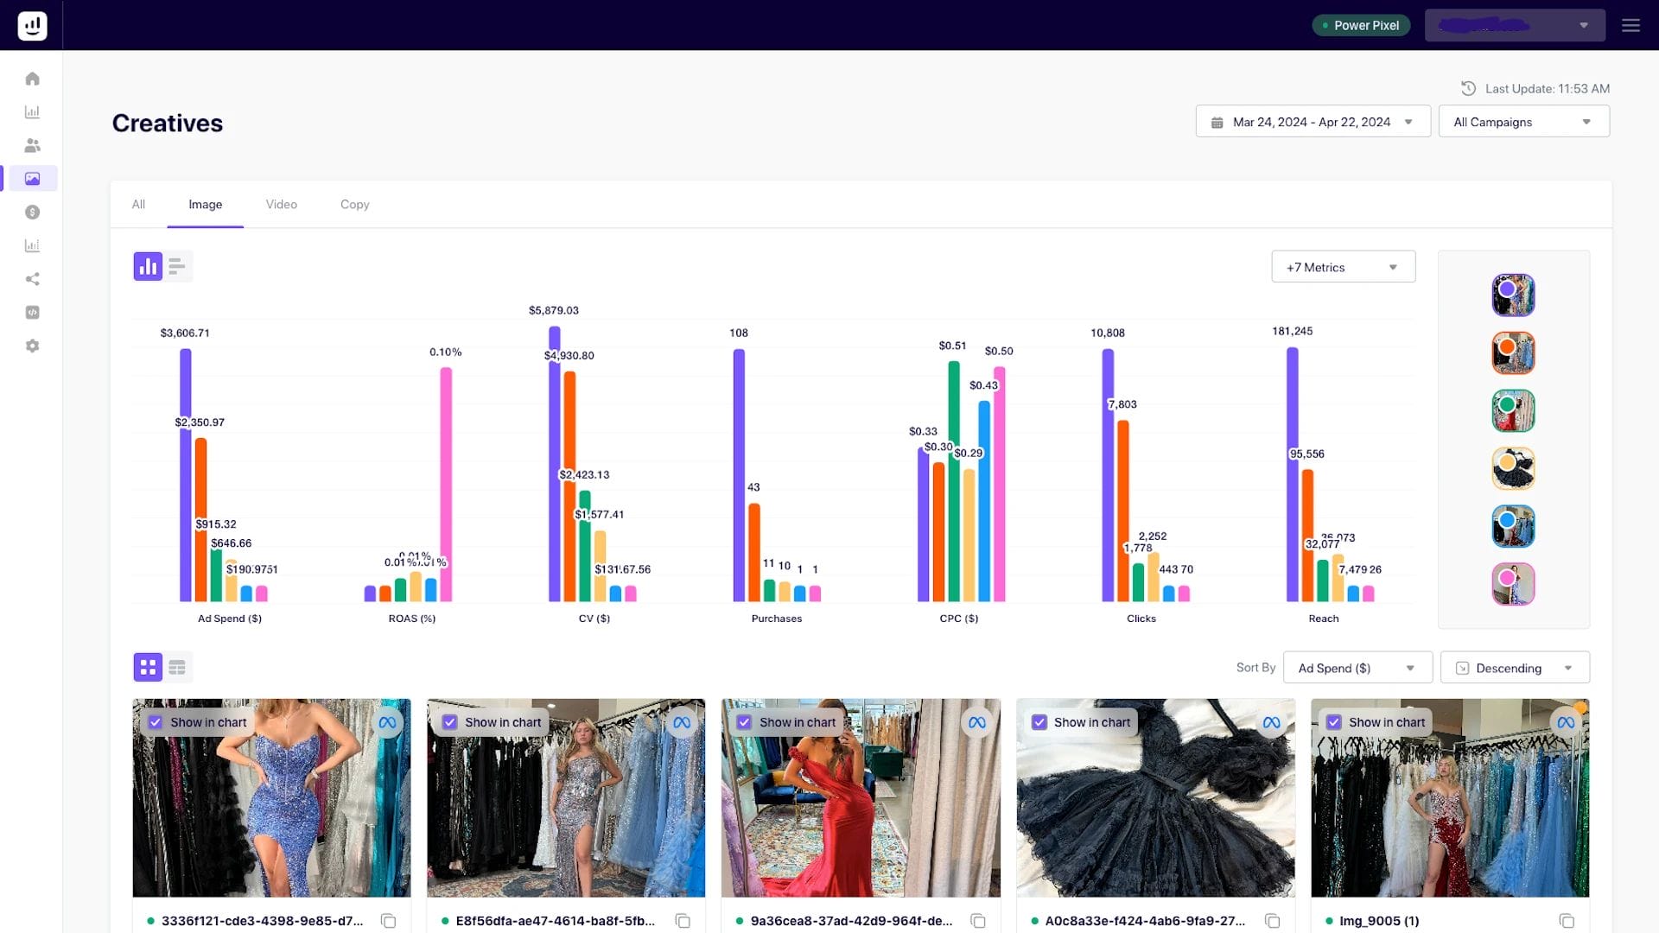Select the purple-dot legend thumbnail
1659x933 pixels.
(1512, 295)
